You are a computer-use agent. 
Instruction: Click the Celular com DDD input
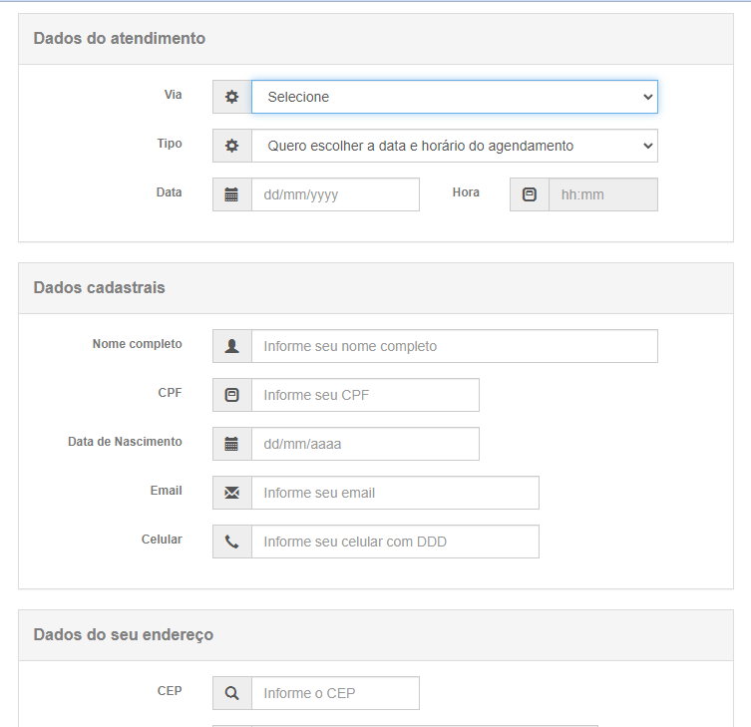tap(395, 542)
